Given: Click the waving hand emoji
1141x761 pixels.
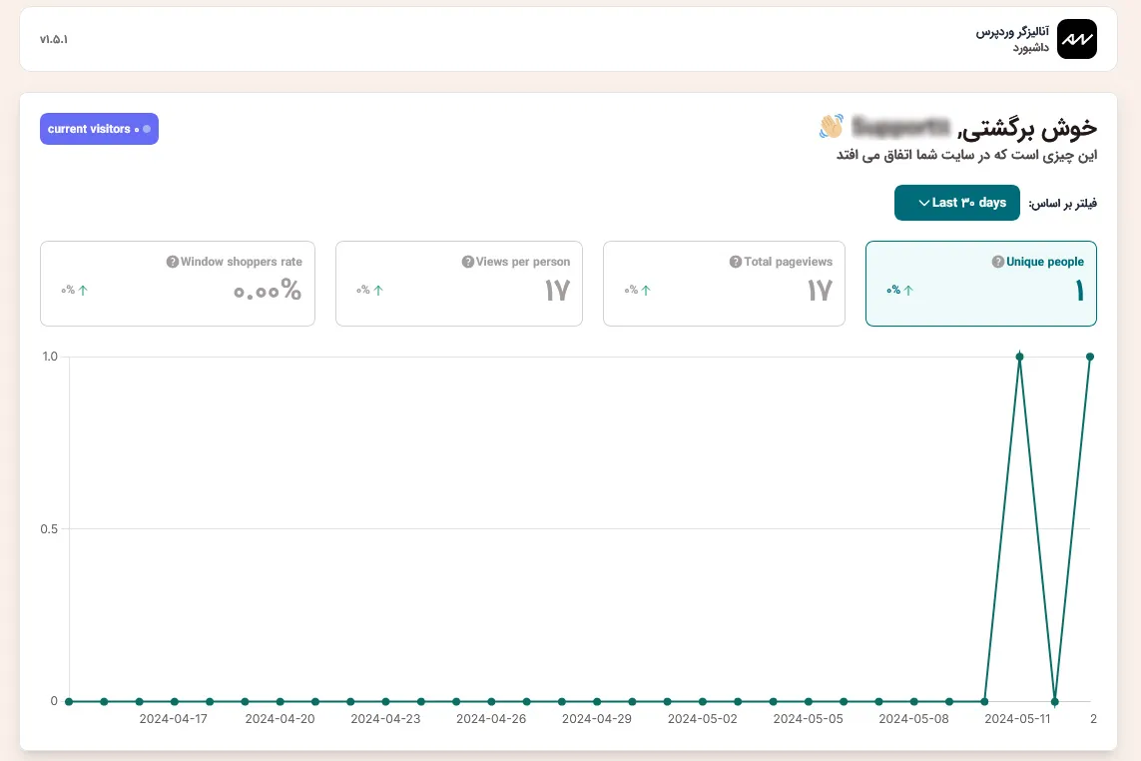Looking at the screenshot, I should click(831, 127).
